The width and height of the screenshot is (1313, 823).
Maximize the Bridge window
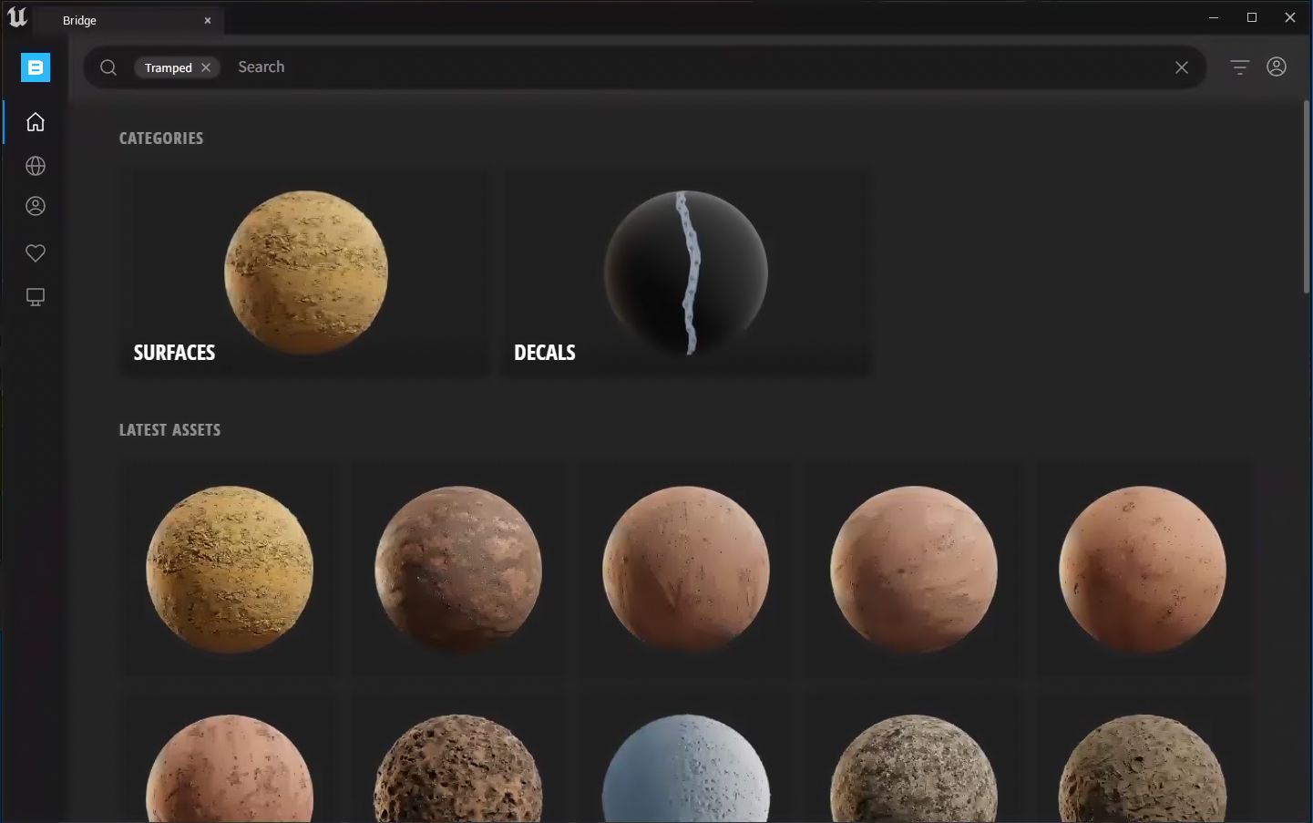coord(1252,17)
